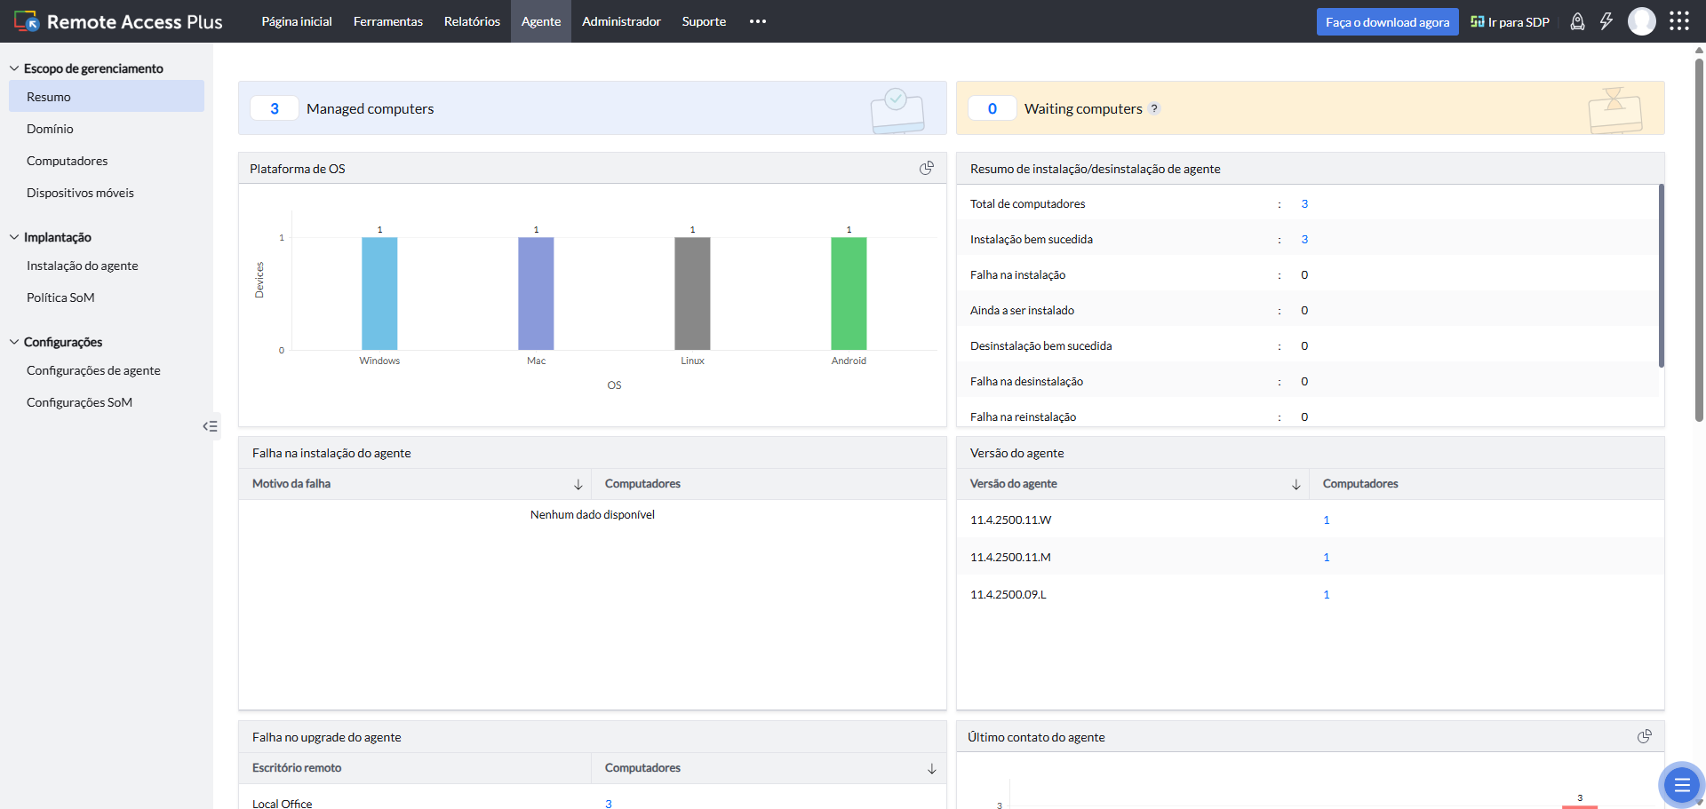The width and height of the screenshot is (1706, 809).
Task: Open the quick actions lightning icon
Action: coord(1606,21)
